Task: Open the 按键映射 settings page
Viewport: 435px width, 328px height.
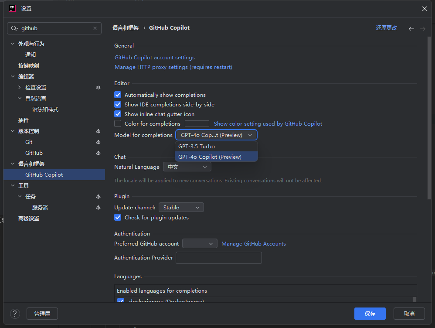Action: (29, 66)
